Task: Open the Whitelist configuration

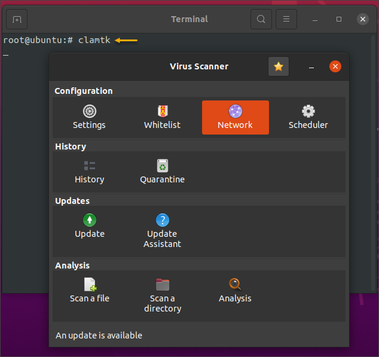Action: point(163,117)
